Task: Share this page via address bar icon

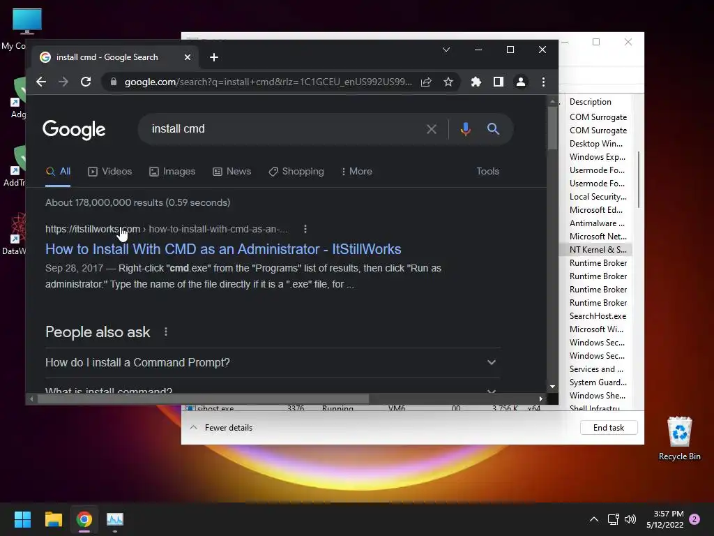Action: tap(426, 82)
